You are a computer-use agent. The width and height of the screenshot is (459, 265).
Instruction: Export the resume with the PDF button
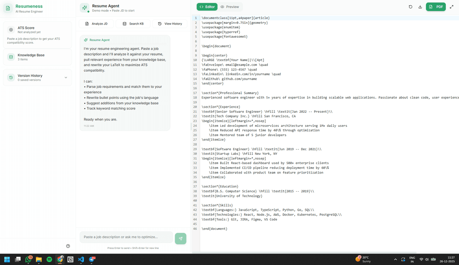tap(436, 7)
